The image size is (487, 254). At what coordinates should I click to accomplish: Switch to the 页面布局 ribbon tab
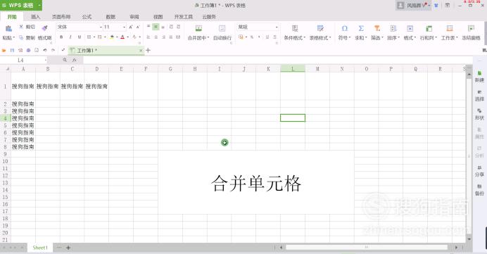pyautogui.click(x=61, y=17)
